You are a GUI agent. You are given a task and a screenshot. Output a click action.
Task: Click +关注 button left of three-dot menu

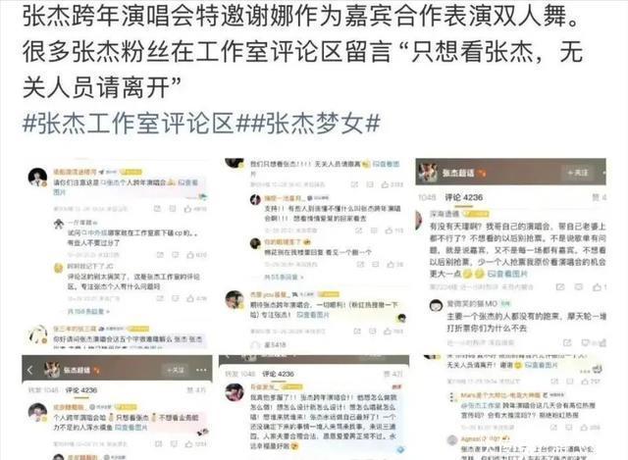(176, 371)
